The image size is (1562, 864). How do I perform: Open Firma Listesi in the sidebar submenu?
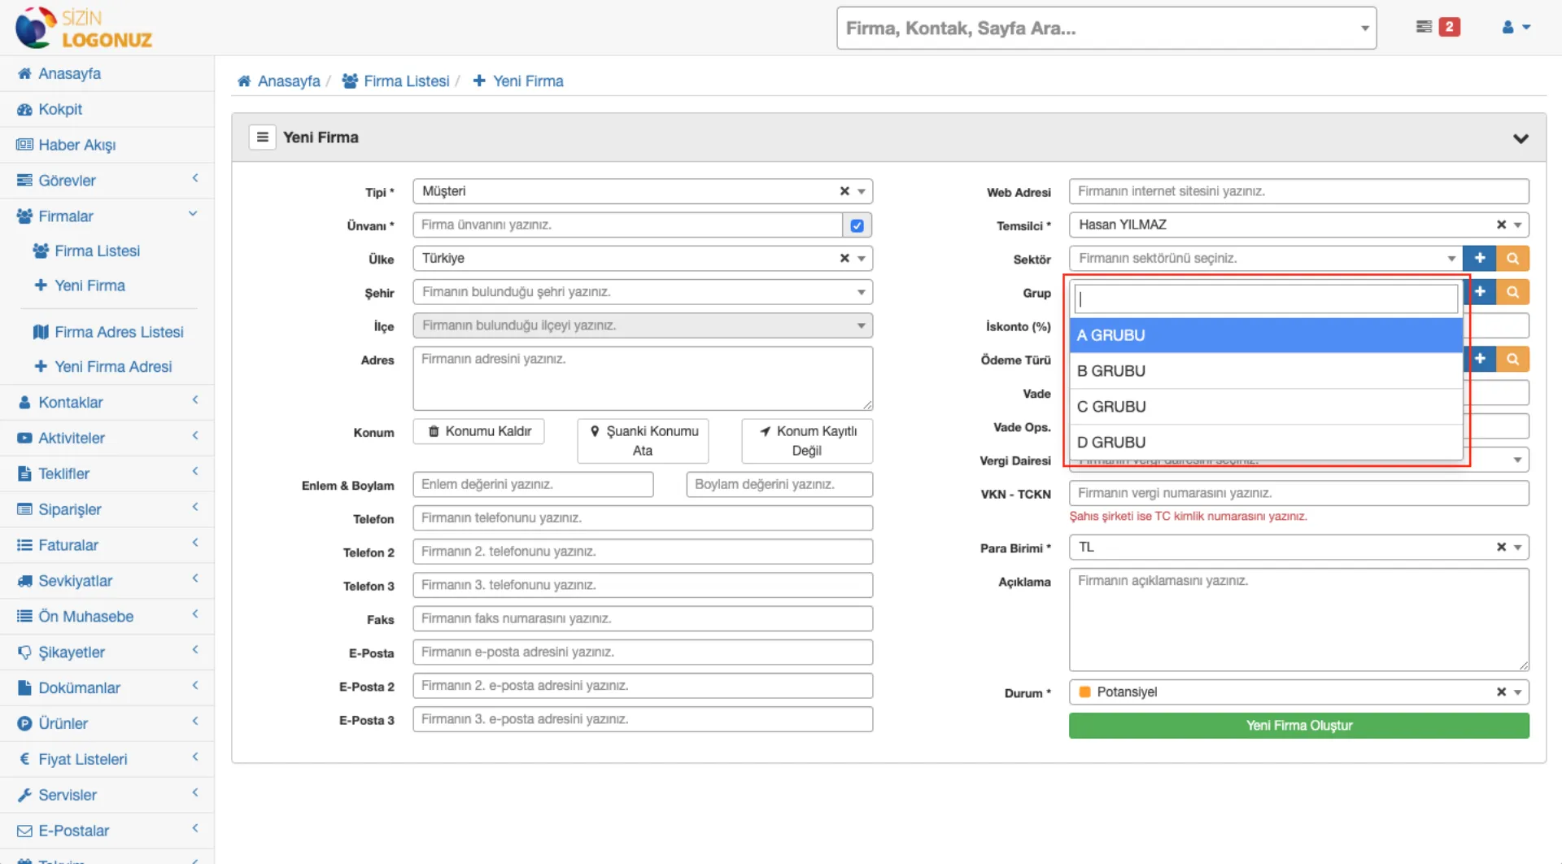click(x=97, y=251)
